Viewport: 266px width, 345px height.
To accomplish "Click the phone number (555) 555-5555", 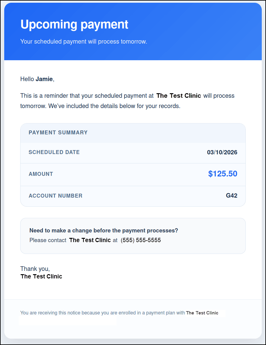I will click(141, 240).
